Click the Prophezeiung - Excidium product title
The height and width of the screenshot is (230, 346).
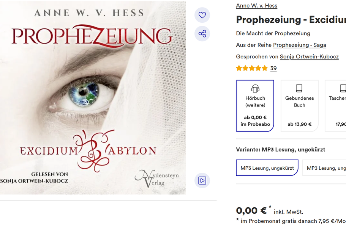point(291,20)
